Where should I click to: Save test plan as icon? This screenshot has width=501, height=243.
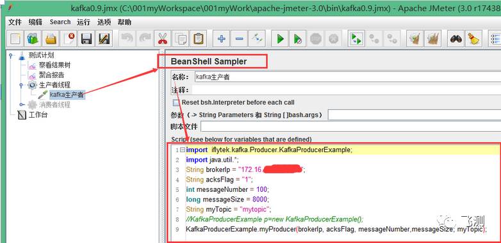(x=104, y=39)
